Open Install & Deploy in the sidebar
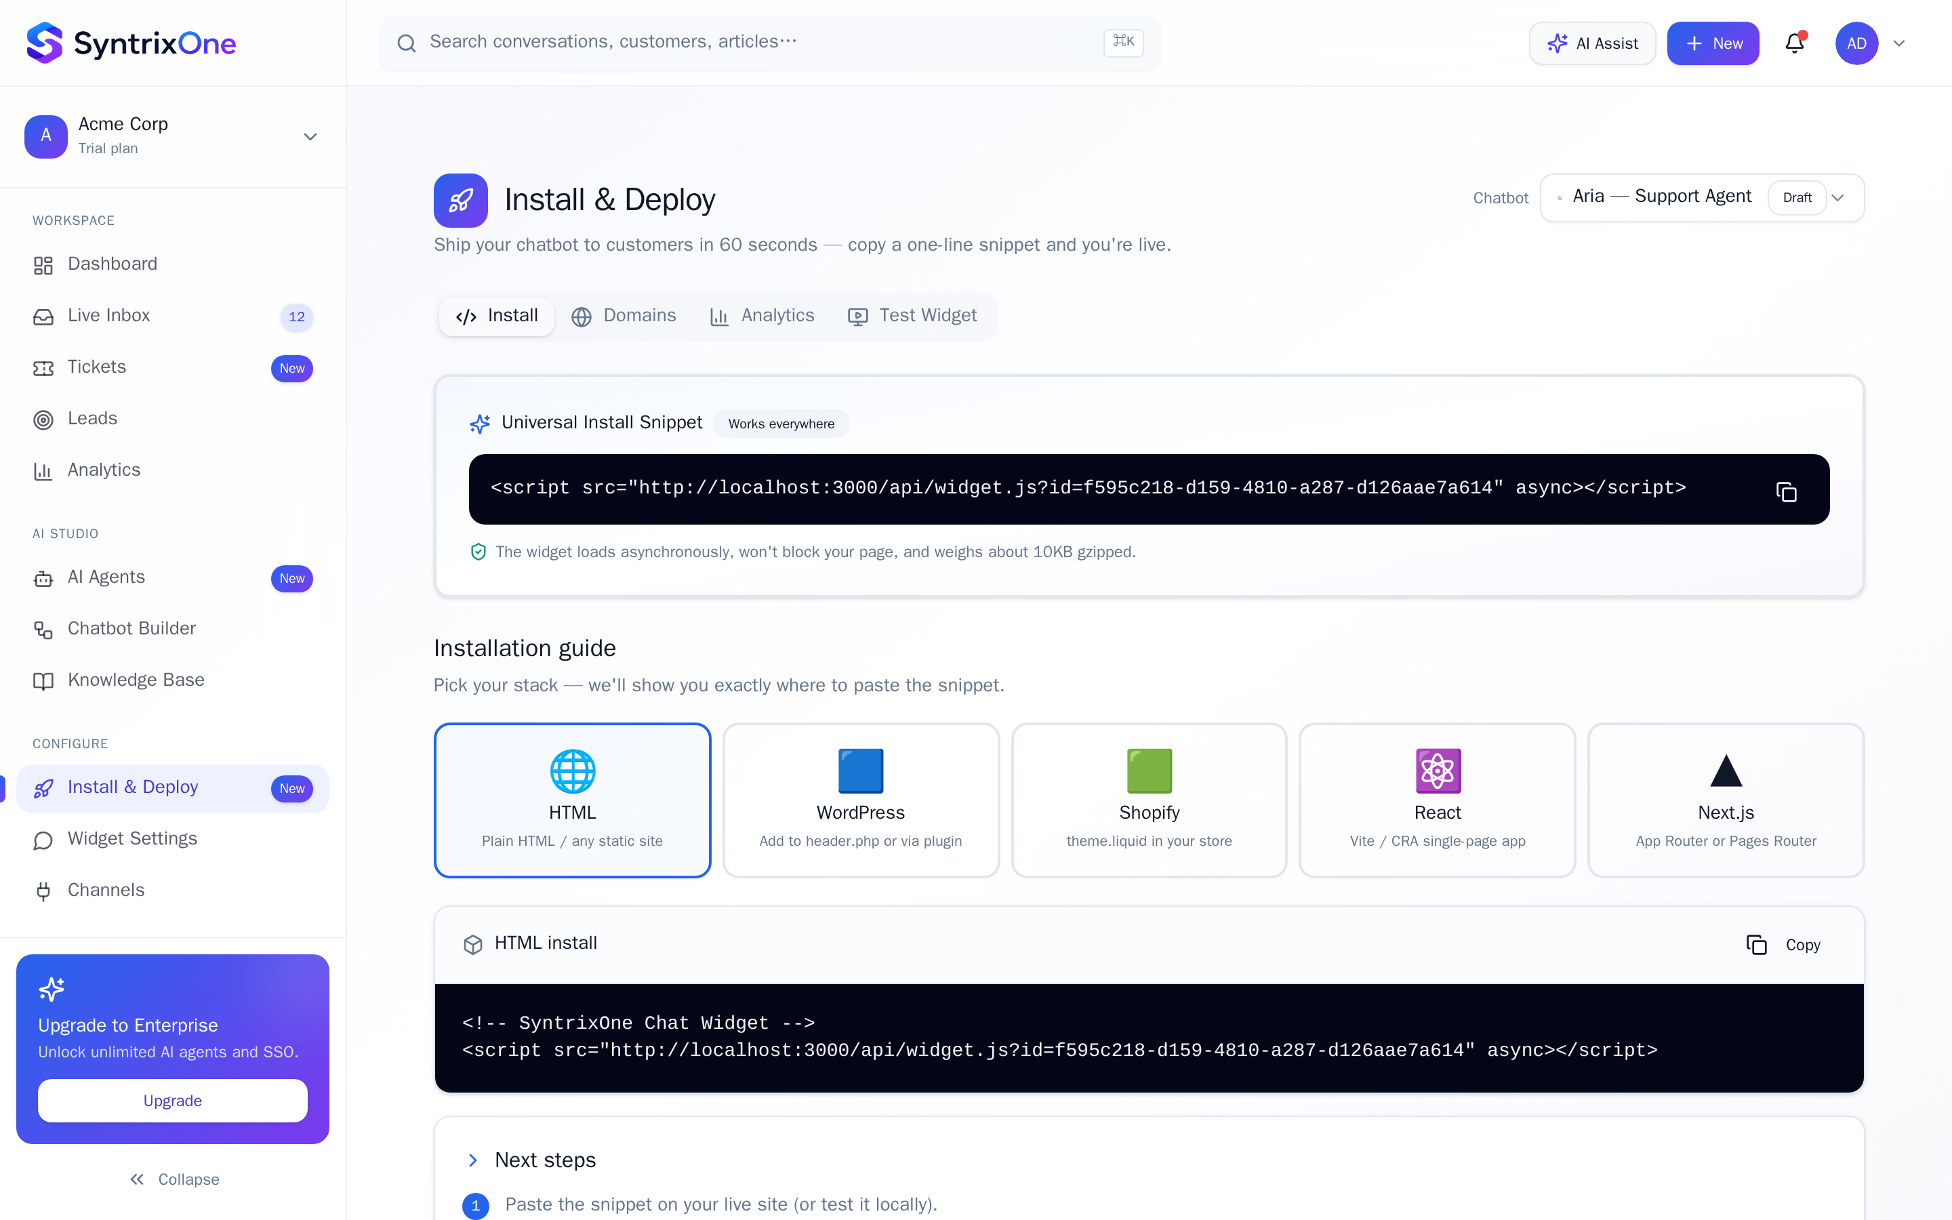This screenshot has width=1952, height=1220. 173,788
